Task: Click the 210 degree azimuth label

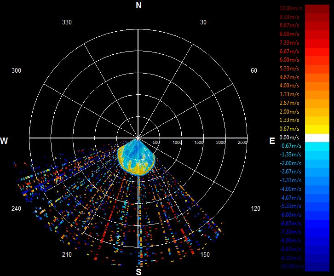Action: [67, 254]
